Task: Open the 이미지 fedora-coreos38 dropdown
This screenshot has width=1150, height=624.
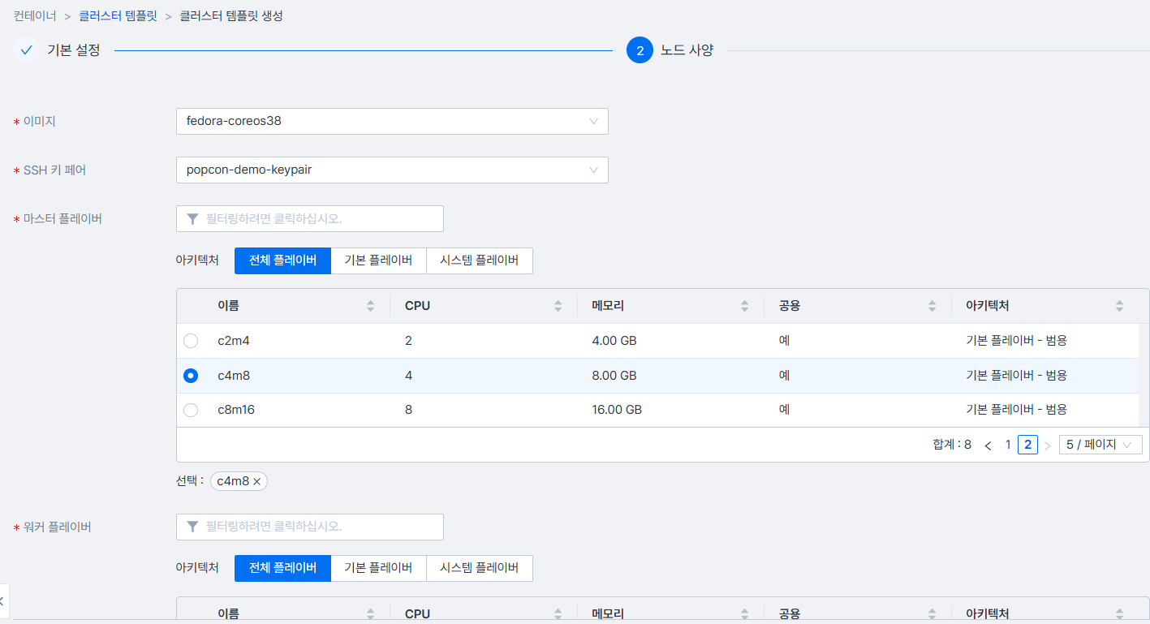Action: (x=391, y=122)
